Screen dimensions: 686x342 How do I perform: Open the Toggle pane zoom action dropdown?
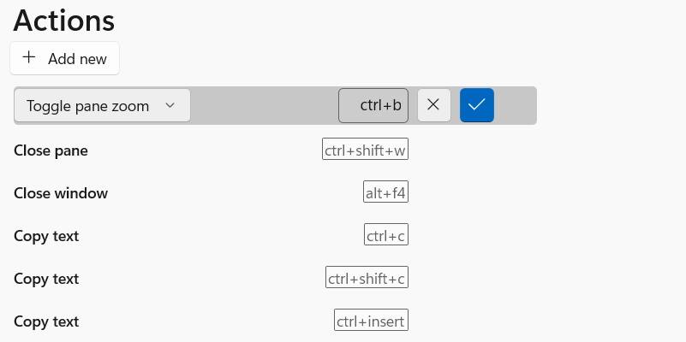point(102,105)
